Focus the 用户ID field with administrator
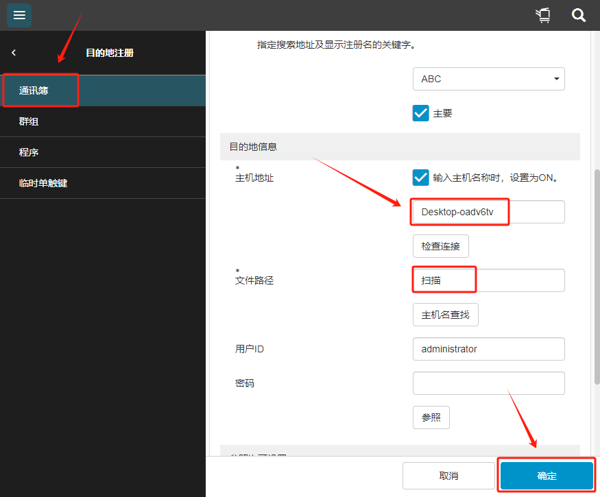The image size is (600, 497). (488, 349)
